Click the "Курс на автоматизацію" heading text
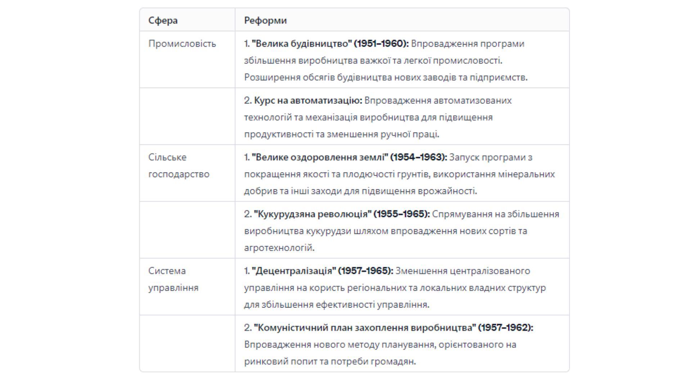This screenshot has width=691, height=388. tap(308, 100)
